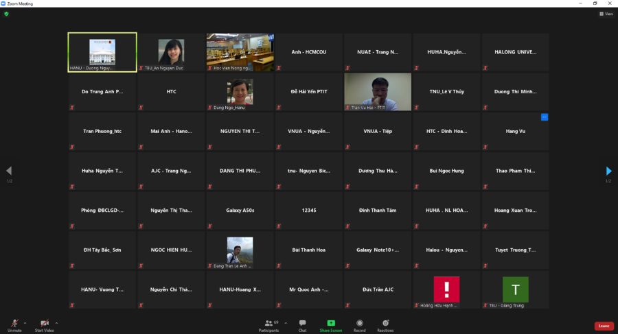Click the Đinh Thanh Tâm tile

(378, 211)
